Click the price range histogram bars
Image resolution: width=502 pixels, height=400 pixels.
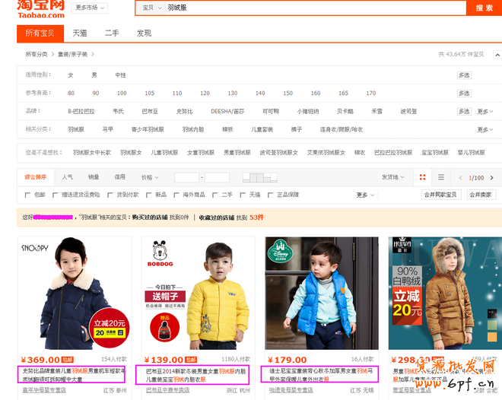(260, 177)
